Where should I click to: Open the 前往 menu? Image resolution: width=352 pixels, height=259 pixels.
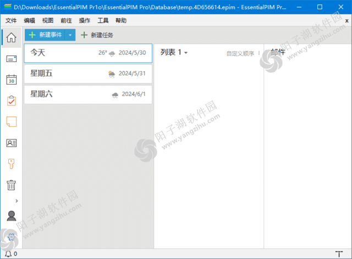point(66,21)
